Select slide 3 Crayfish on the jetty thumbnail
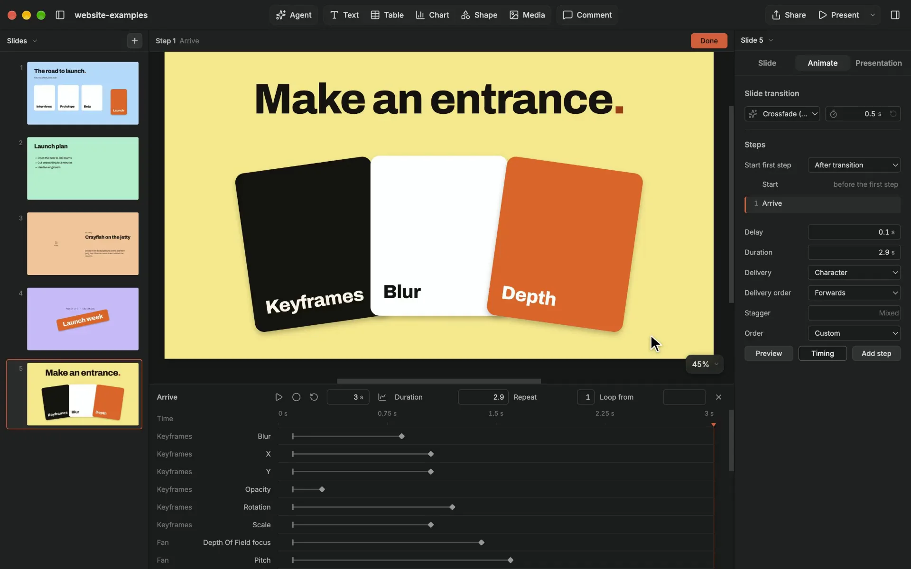Image resolution: width=911 pixels, height=569 pixels. point(83,244)
